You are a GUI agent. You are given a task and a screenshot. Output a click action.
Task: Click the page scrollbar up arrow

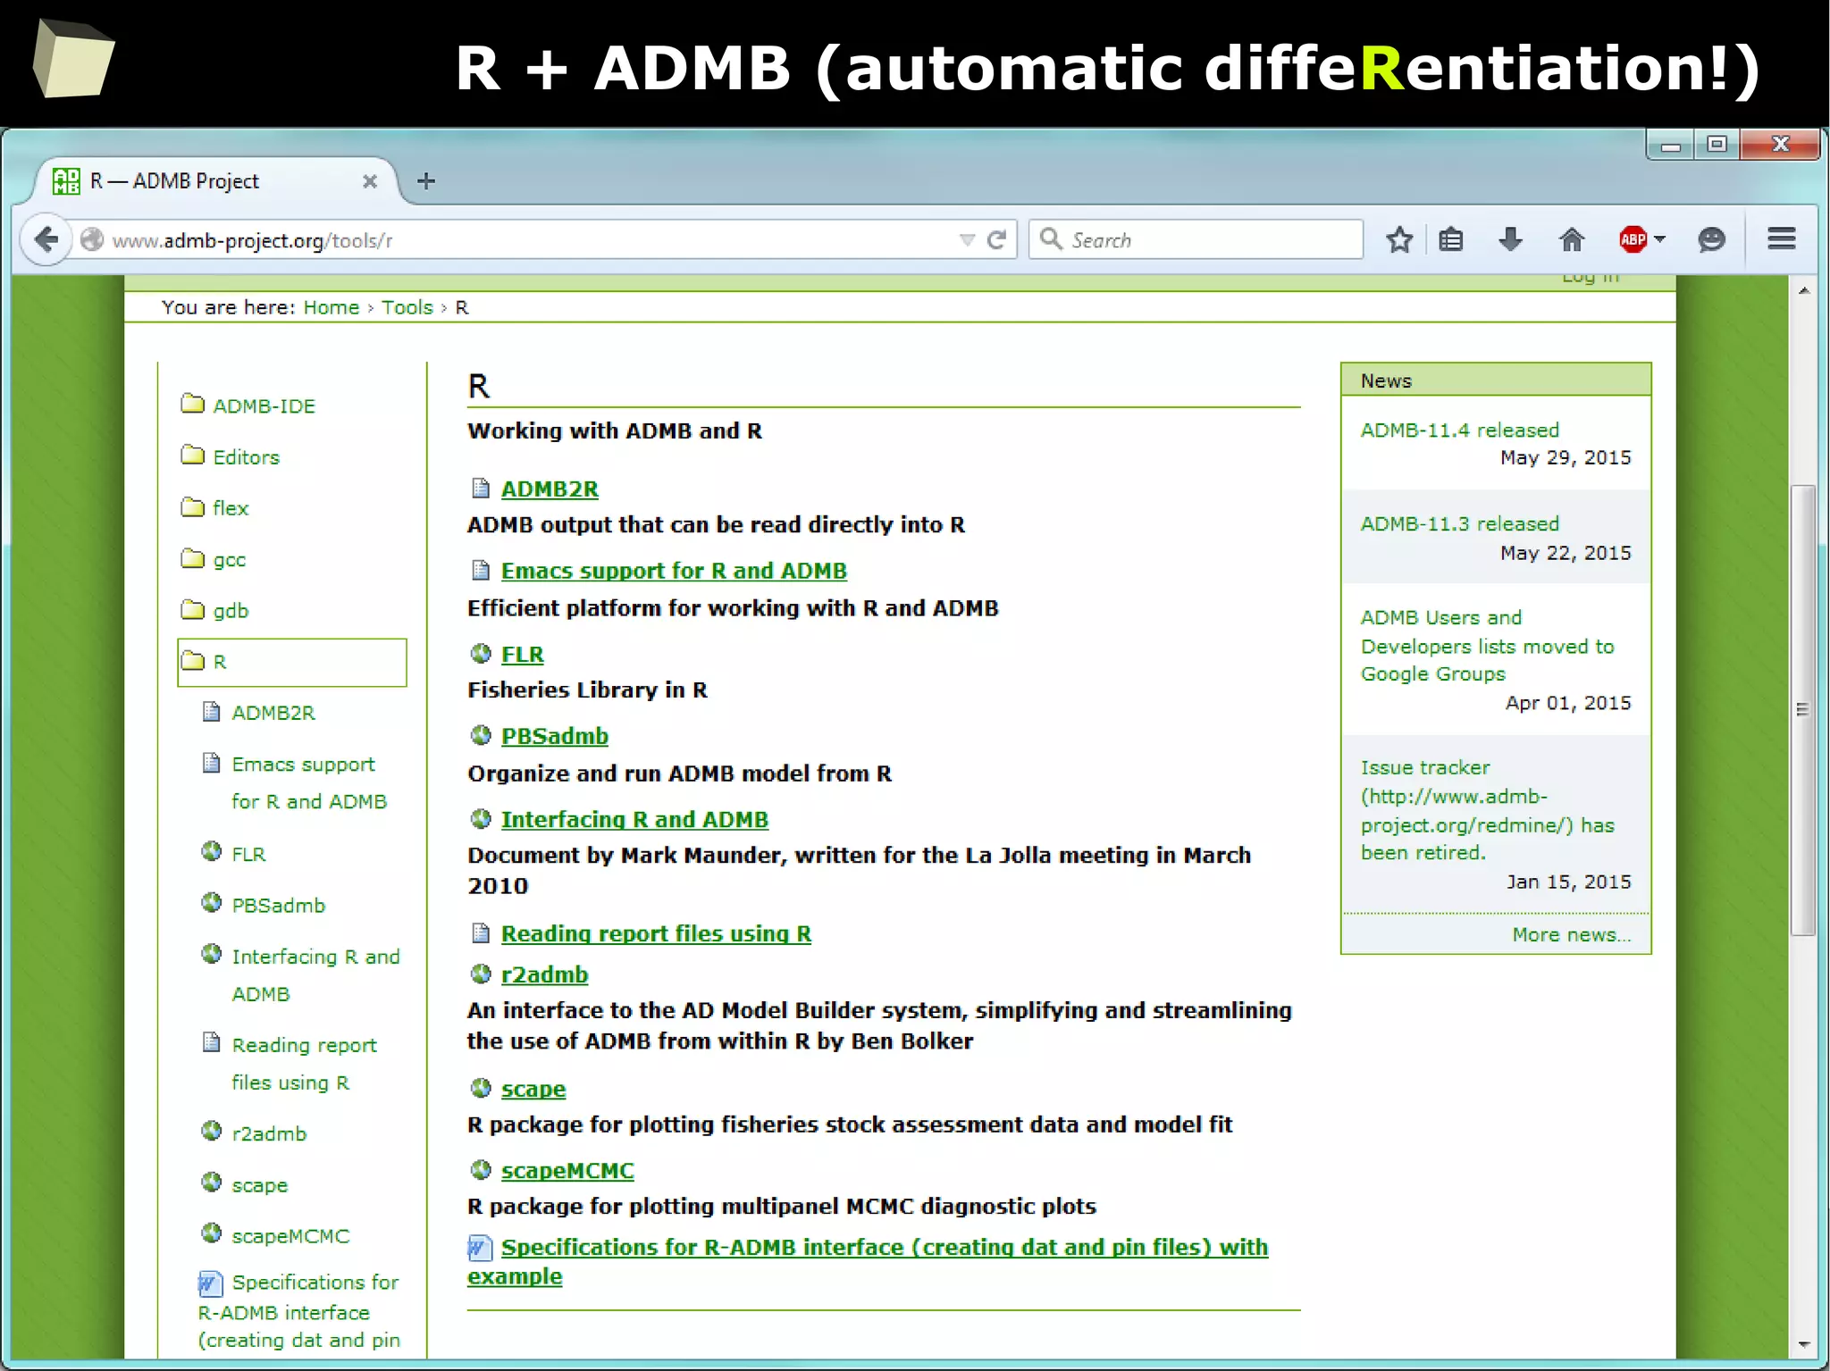click(x=1804, y=290)
